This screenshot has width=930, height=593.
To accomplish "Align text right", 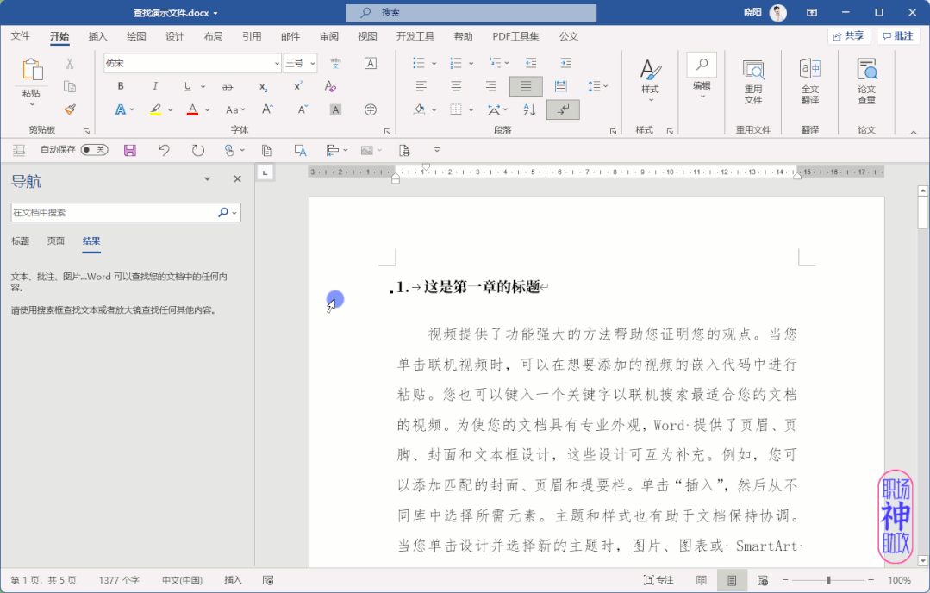I will tap(491, 86).
